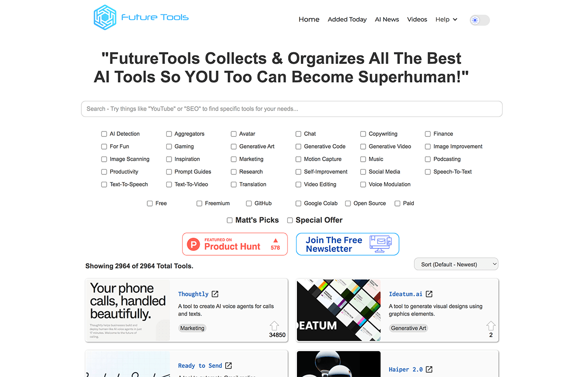Open the Added Today section
This screenshot has width=585, height=377.
[x=347, y=19]
